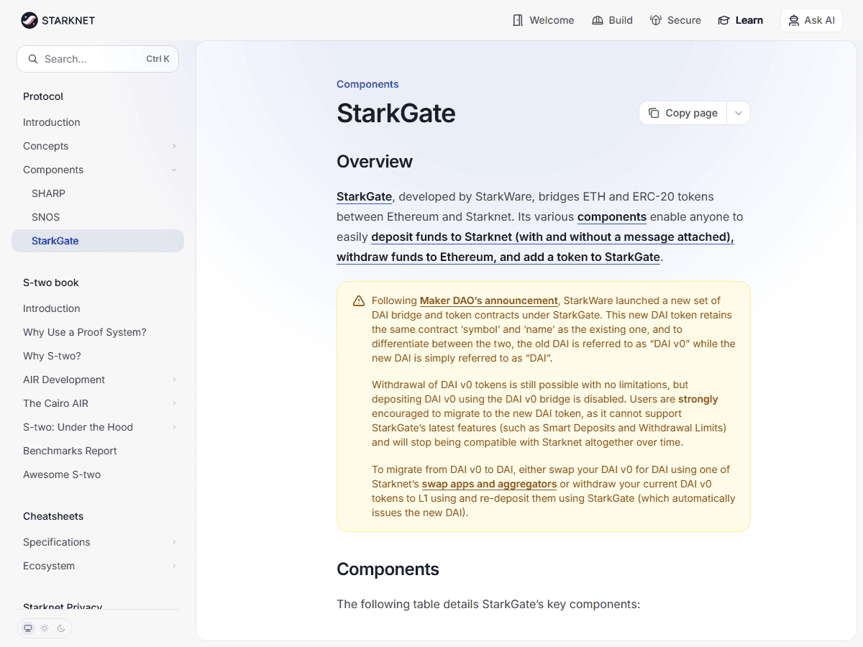Follow the StarkGate link in Overview
Screen dimensions: 863x647
pyautogui.click(x=365, y=196)
